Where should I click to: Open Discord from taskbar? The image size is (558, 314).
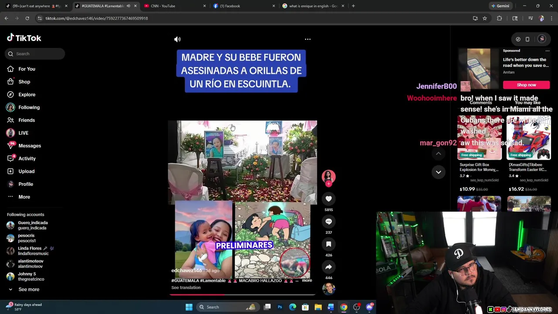tap(369, 307)
